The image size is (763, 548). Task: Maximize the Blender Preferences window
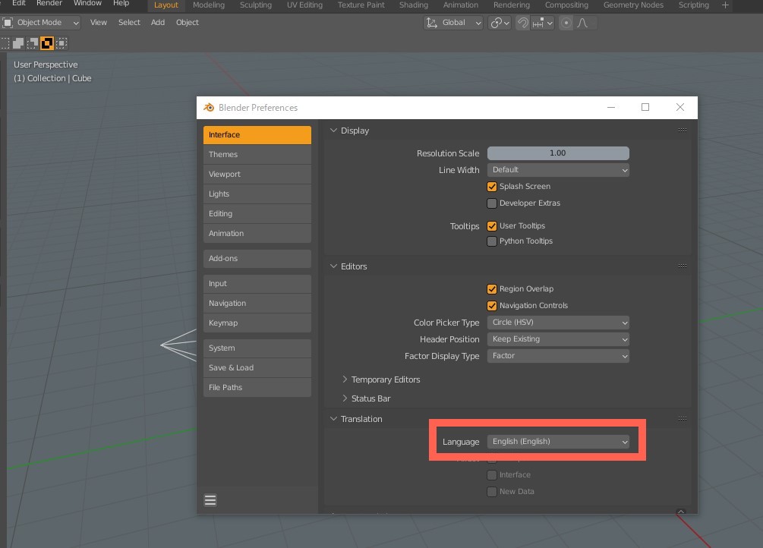click(x=645, y=107)
